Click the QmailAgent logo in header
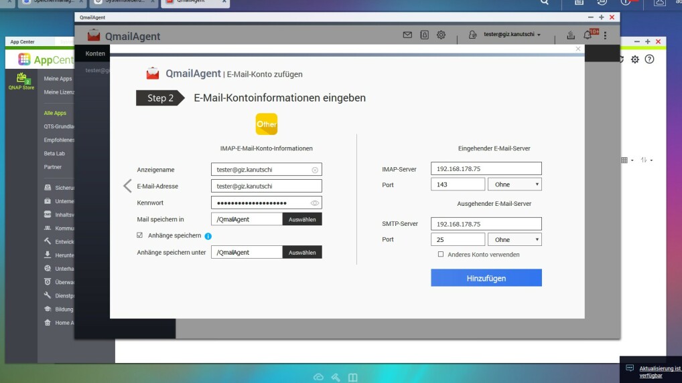The width and height of the screenshot is (682, 383). point(123,36)
